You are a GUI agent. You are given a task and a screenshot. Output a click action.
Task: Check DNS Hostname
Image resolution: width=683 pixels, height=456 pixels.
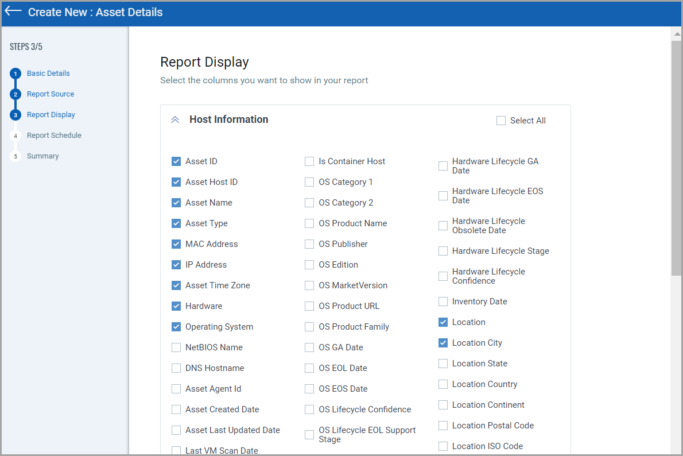coord(176,368)
